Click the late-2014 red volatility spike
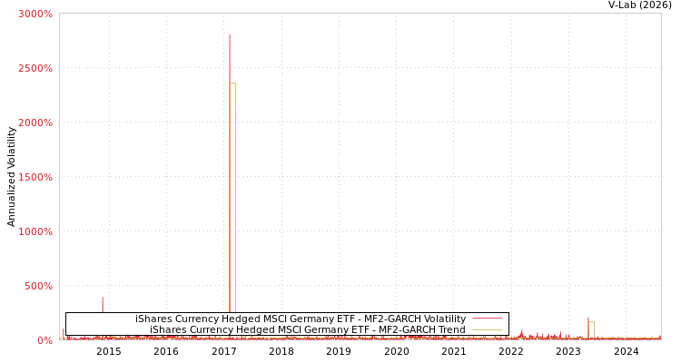 click(x=103, y=305)
